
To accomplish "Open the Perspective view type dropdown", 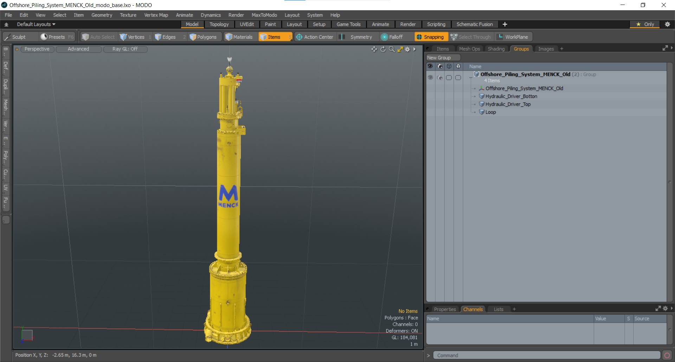I will [x=37, y=49].
